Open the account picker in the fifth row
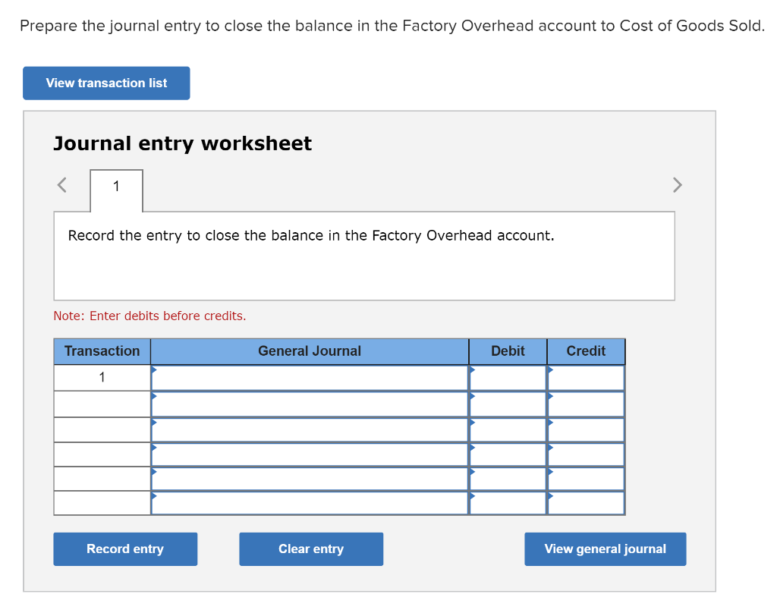 pyautogui.click(x=156, y=472)
